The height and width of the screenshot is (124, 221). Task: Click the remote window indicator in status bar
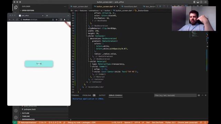15,123
